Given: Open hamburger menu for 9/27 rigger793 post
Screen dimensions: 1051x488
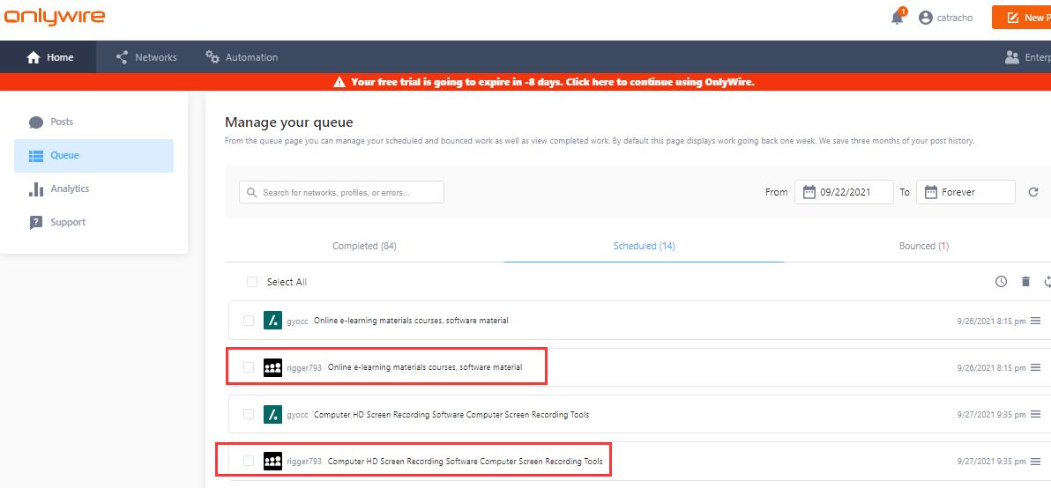Looking at the screenshot, I should click(1036, 461).
